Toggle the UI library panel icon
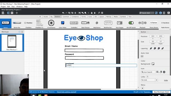The image size is (171, 96). pyautogui.click(x=156, y=13)
